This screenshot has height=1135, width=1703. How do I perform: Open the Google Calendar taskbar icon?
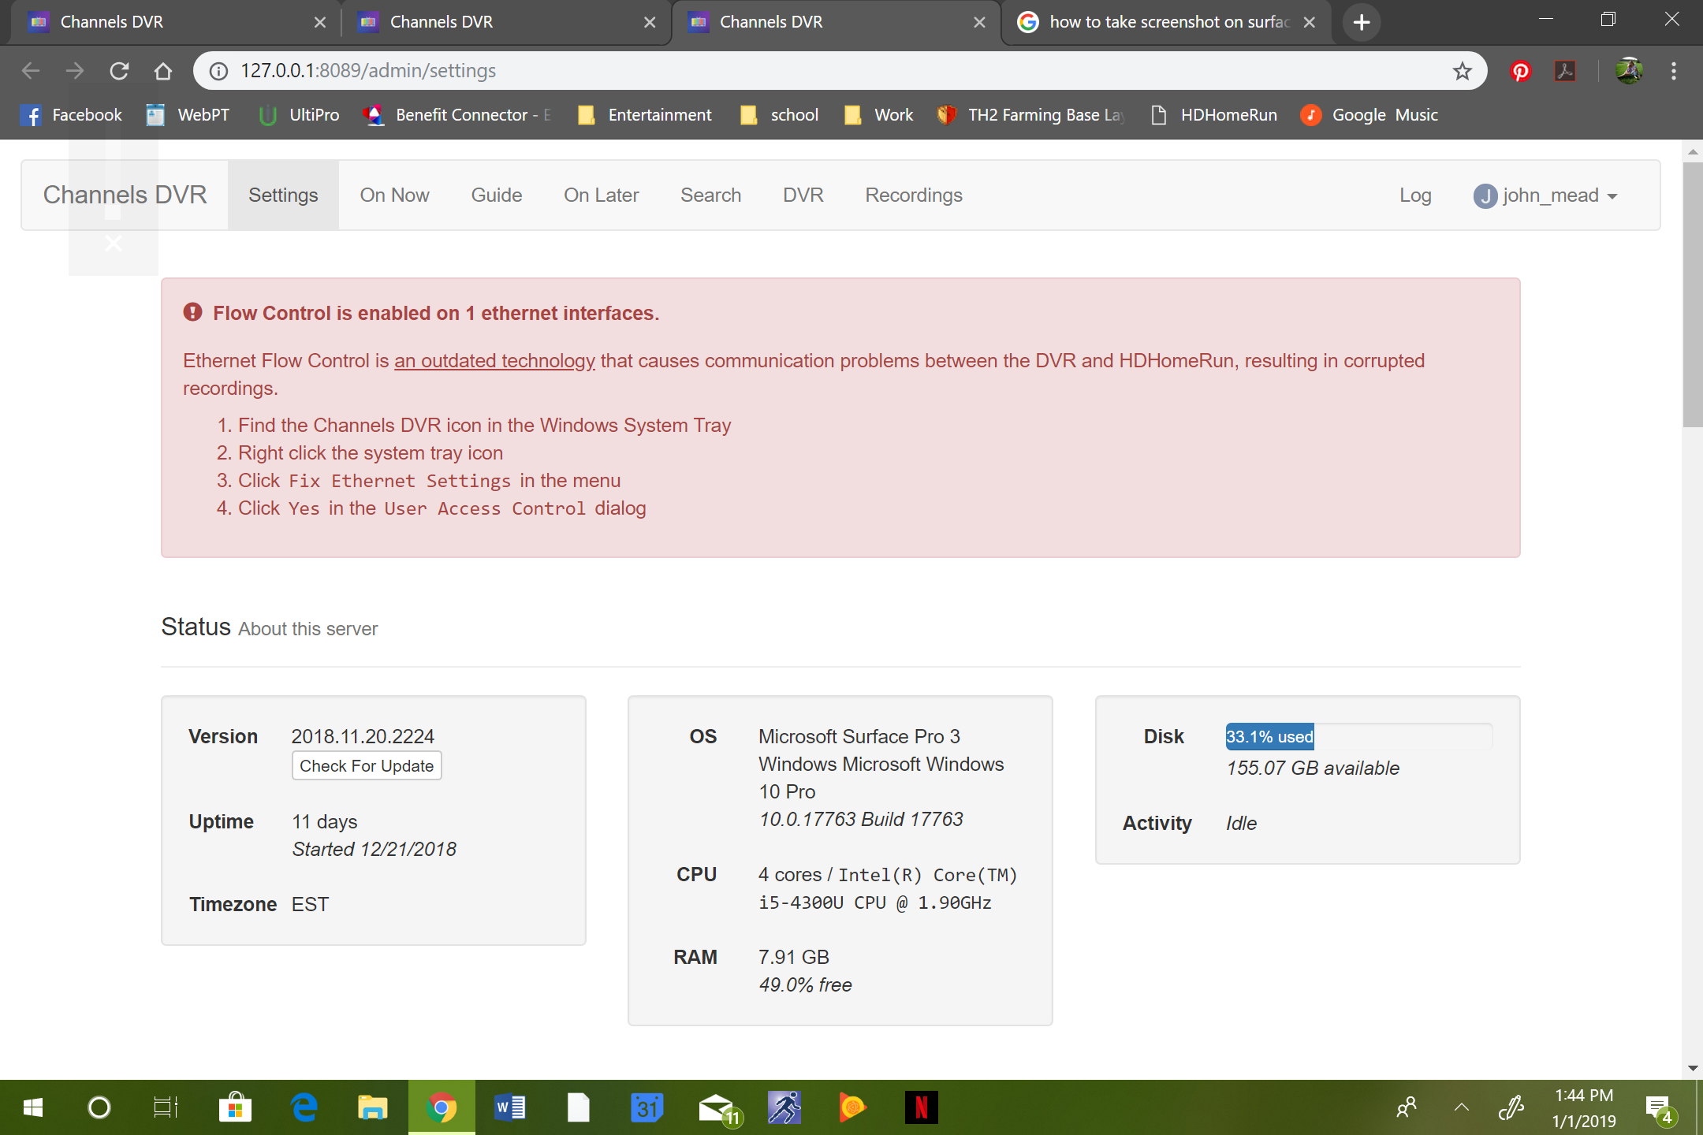click(647, 1107)
